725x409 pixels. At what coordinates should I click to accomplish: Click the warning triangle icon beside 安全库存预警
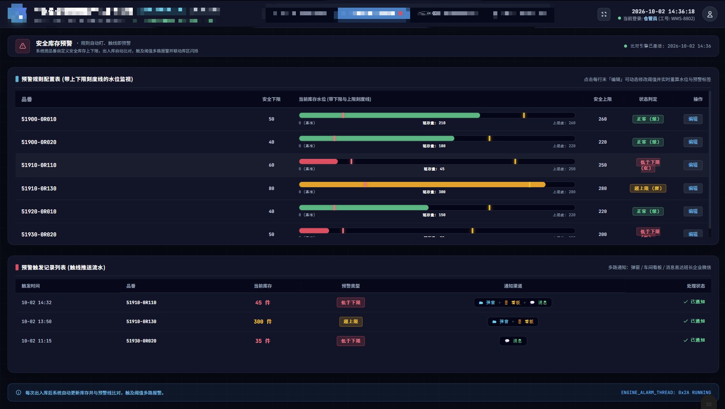coord(23,46)
